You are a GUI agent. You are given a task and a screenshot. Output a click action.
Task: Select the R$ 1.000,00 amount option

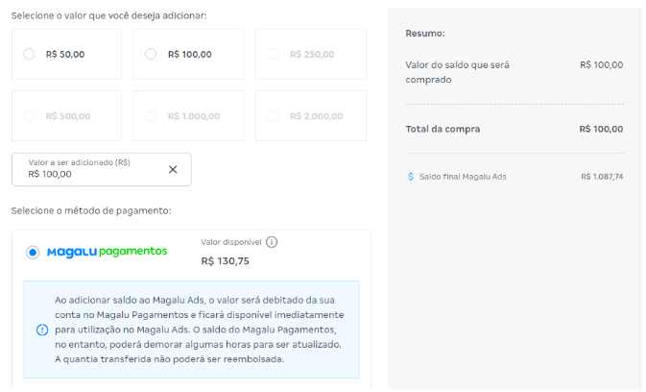click(x=151, y=116)
